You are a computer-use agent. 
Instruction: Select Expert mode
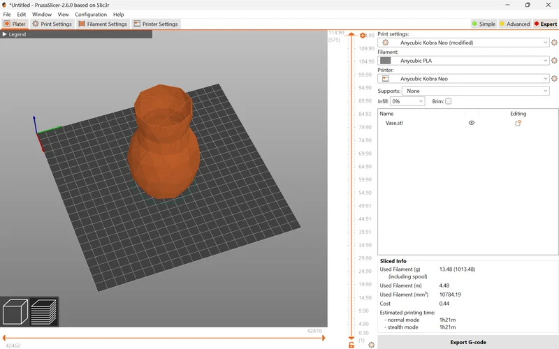pyautogui.click(x=545, y=24)
